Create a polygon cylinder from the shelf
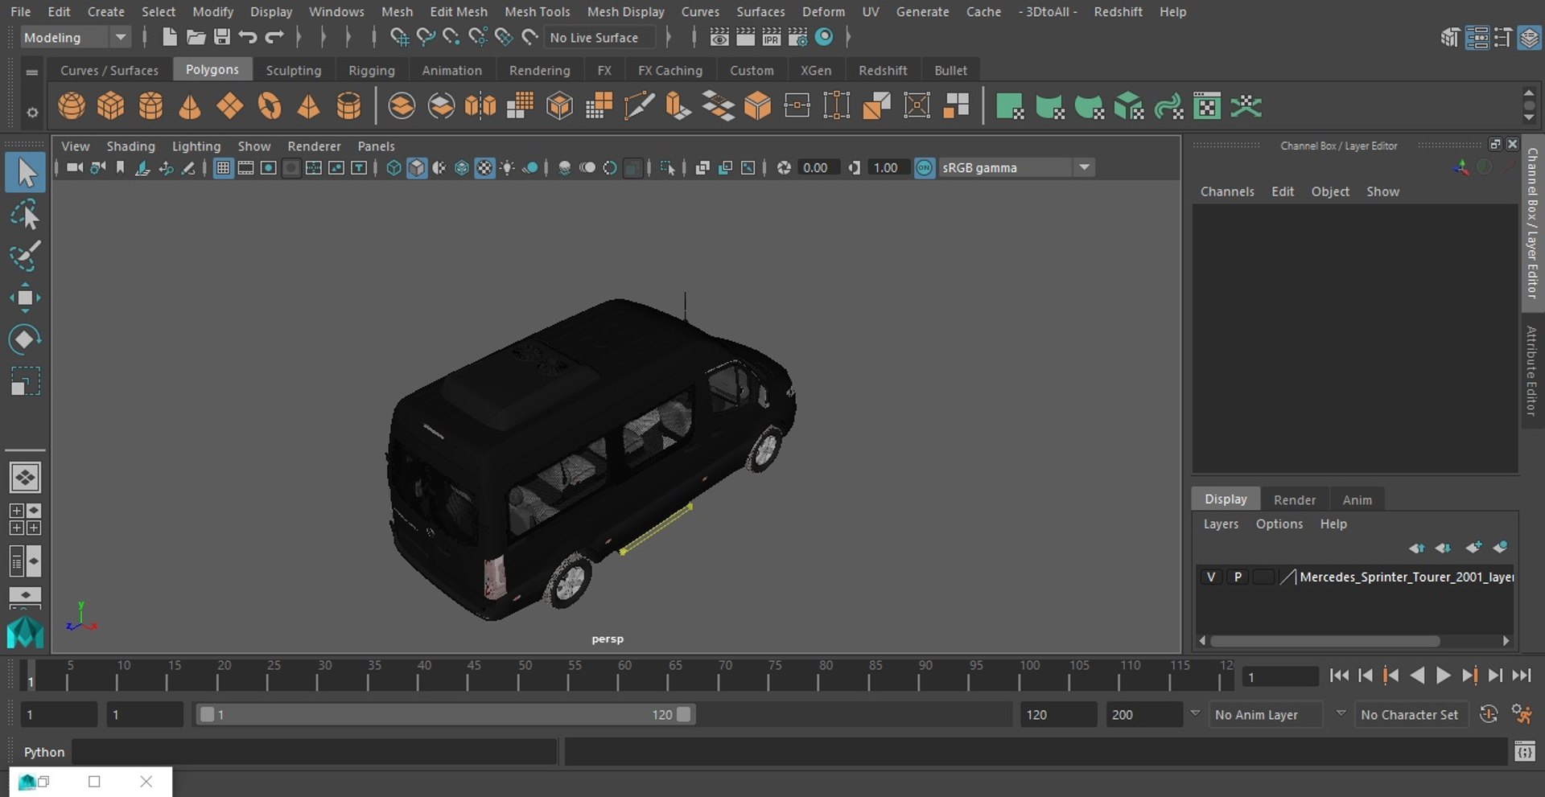Image resolution: width=1545 pixels, height=797 pixels. (x=150, y=105)
